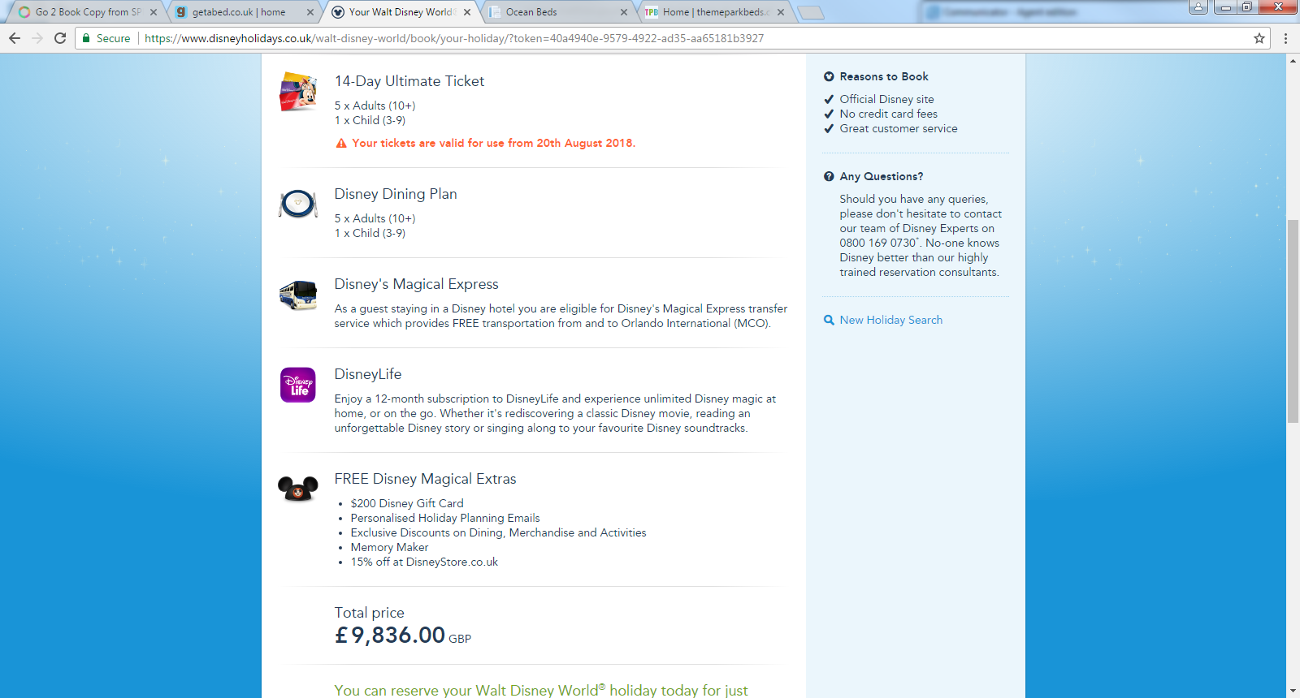Click the Memory Maker list item
Image resolution: width=1300 pixels, height=698 pixels.
390,547
